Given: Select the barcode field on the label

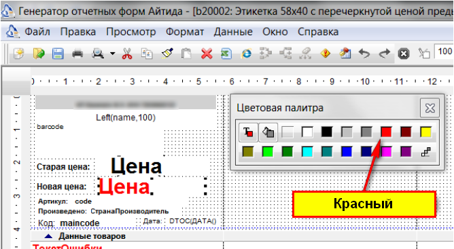Looking at the screenshot, I should (50, 127).
